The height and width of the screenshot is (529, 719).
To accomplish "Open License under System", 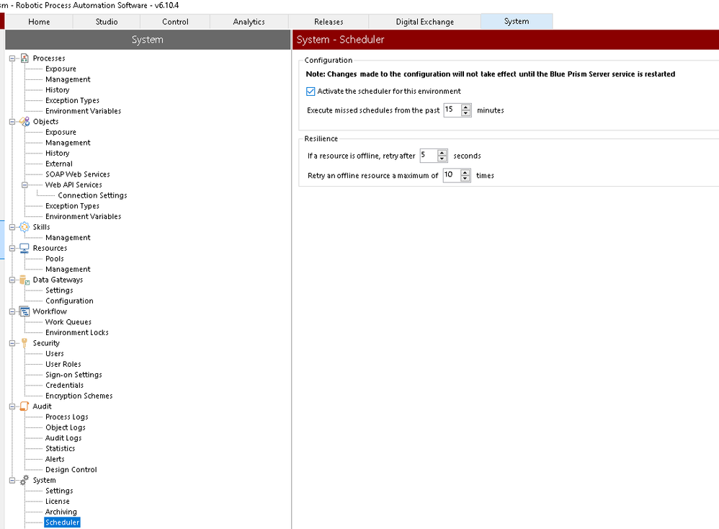I will (58, 502).
